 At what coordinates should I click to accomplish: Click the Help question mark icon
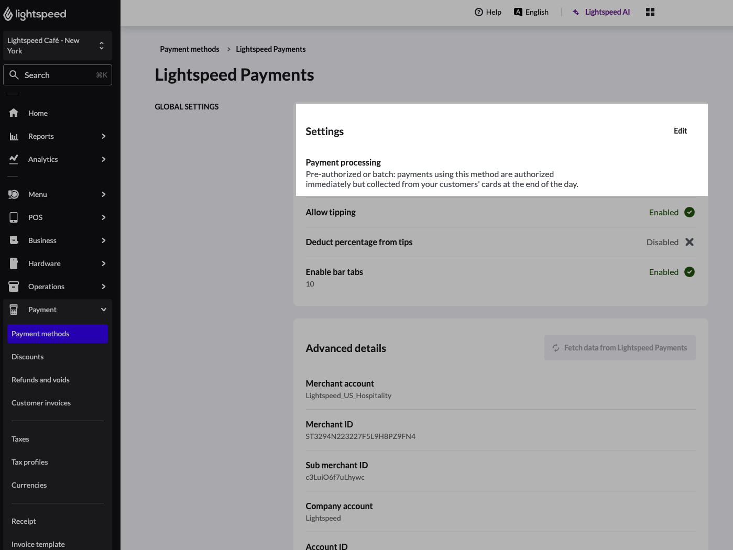(478, 12)
